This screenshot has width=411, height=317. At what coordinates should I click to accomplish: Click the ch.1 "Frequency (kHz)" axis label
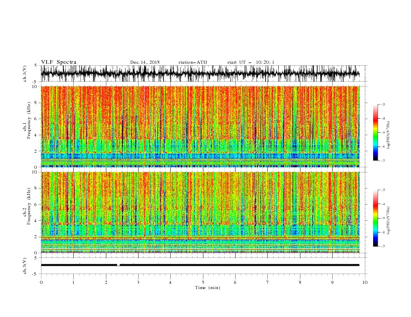[x=29, y=120]
